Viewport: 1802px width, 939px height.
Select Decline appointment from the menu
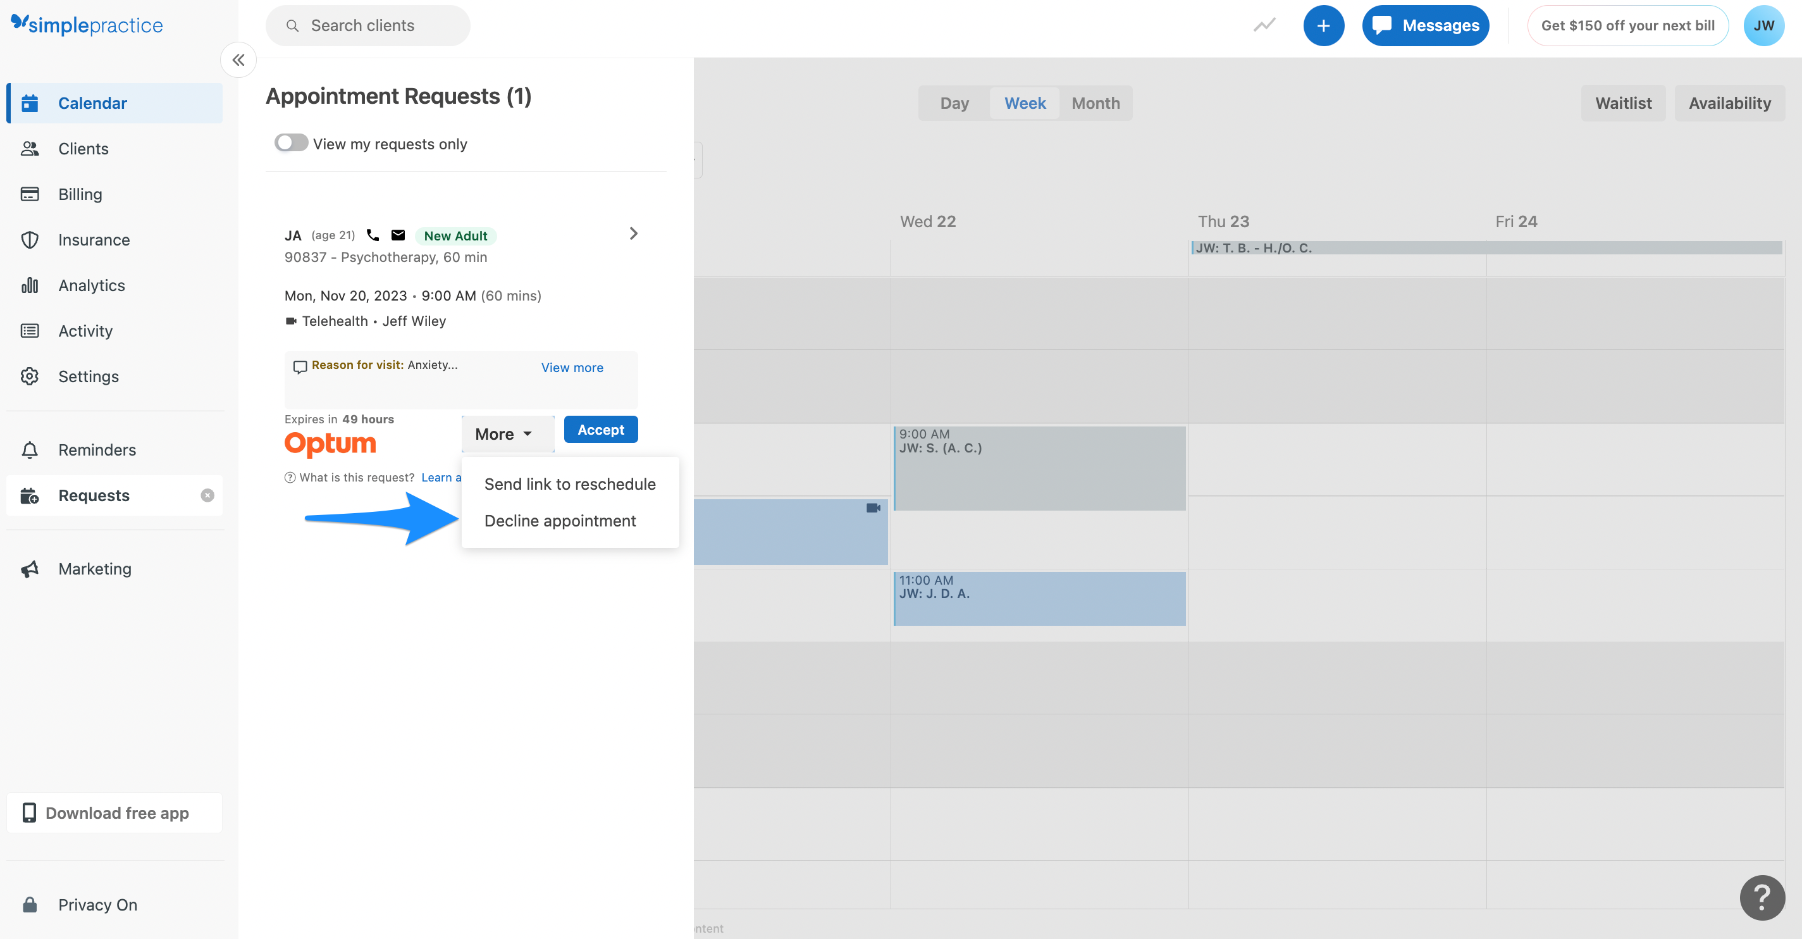click(x=560, y=521)
